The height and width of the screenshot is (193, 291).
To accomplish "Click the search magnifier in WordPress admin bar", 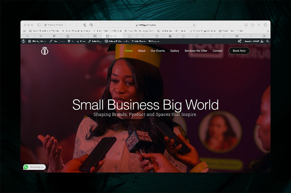I will tap(267, 41).
